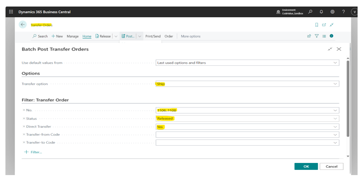Remove the No. filter
Image resolution: width=359 pixels, height=176 pixels.
[x=24, y=110]
